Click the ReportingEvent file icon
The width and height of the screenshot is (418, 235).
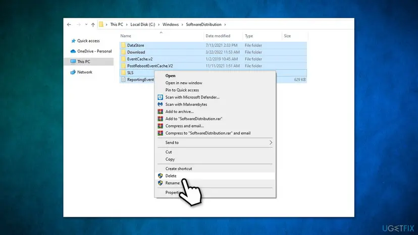point(123,80)
